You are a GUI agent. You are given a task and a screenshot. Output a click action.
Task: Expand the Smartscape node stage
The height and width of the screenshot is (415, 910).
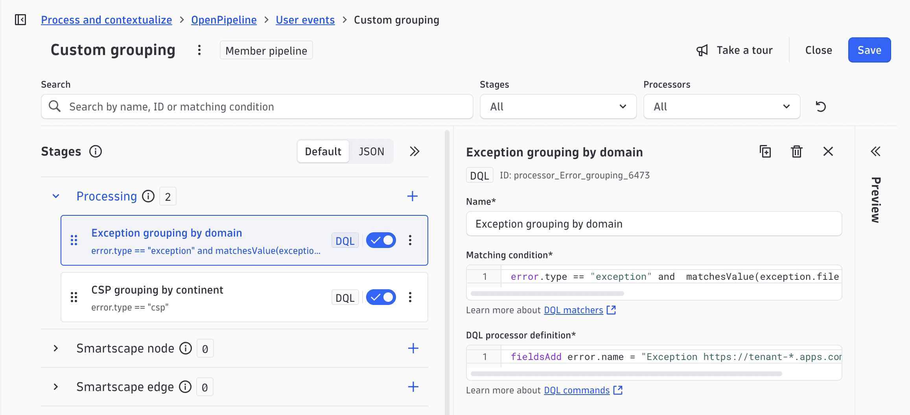(56, 348)
